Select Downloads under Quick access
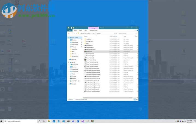Viewport: 196px width, 124px height. point(75,42)
